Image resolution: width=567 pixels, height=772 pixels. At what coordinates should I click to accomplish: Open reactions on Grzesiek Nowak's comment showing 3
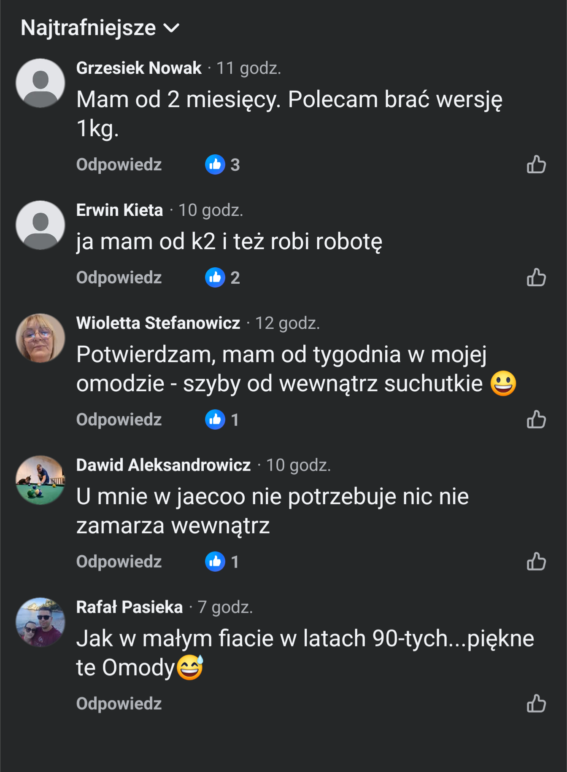[x=222, y=164]
